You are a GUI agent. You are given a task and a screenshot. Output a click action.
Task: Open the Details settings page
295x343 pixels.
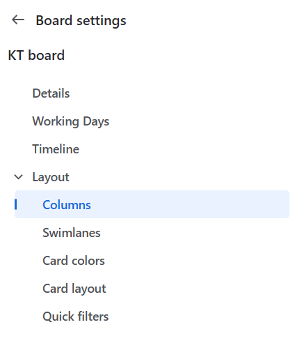51,93
